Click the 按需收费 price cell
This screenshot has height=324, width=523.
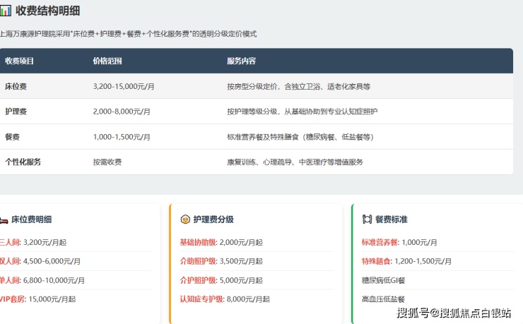click(107, 162)
